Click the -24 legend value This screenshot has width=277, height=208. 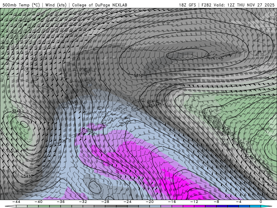point(127,202)
